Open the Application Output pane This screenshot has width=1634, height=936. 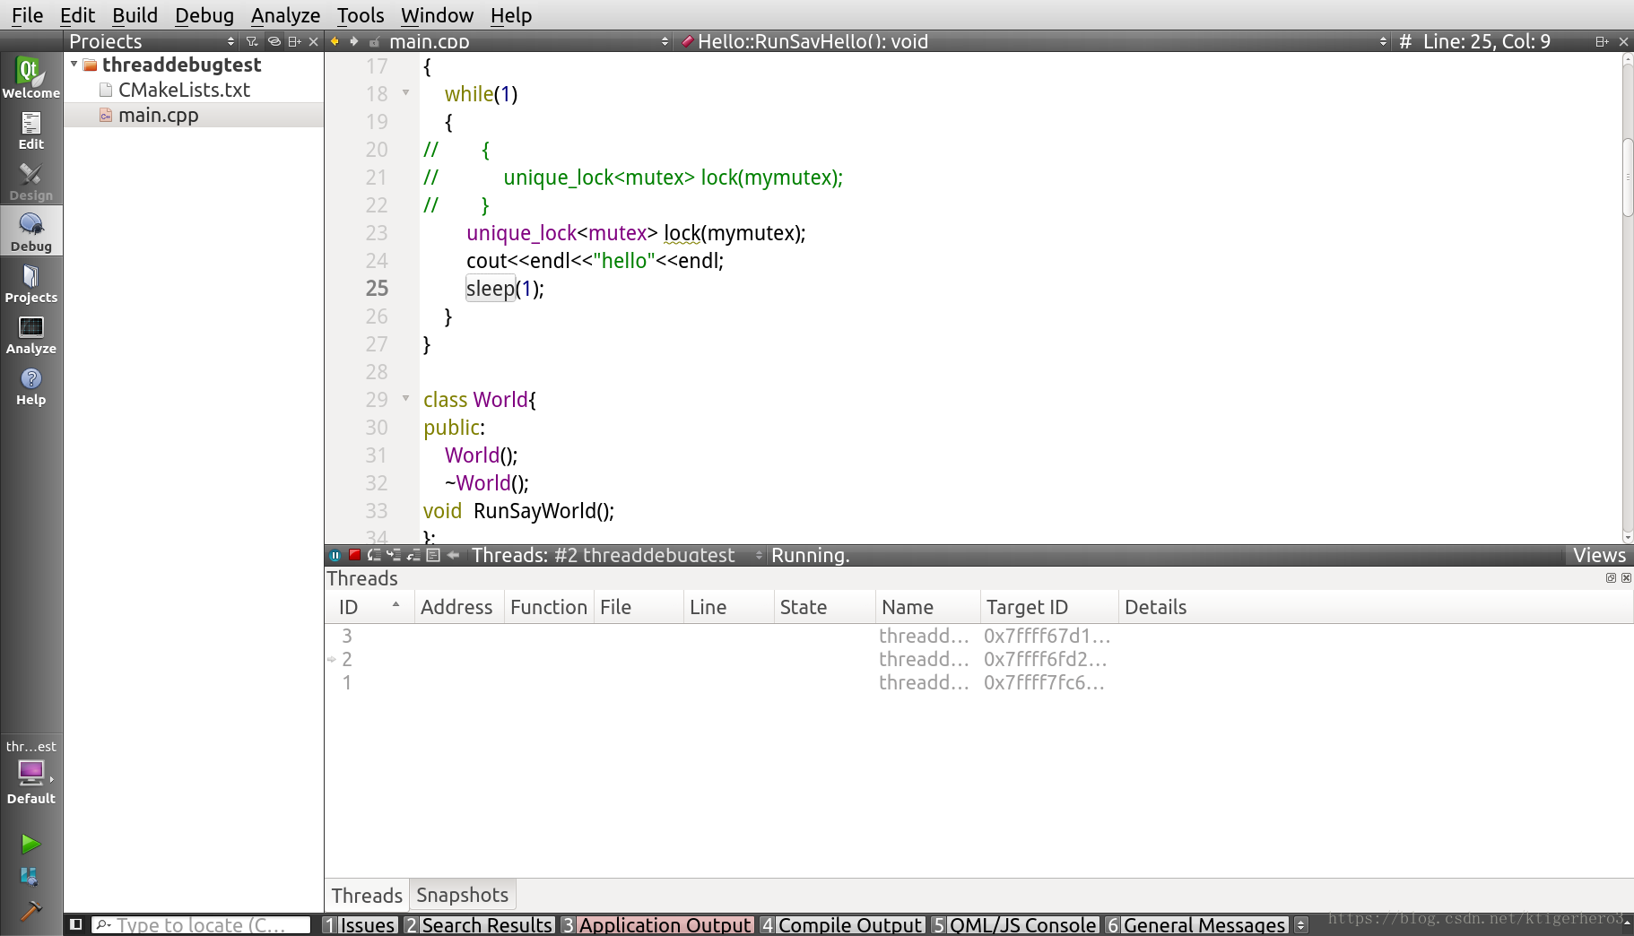656,924
